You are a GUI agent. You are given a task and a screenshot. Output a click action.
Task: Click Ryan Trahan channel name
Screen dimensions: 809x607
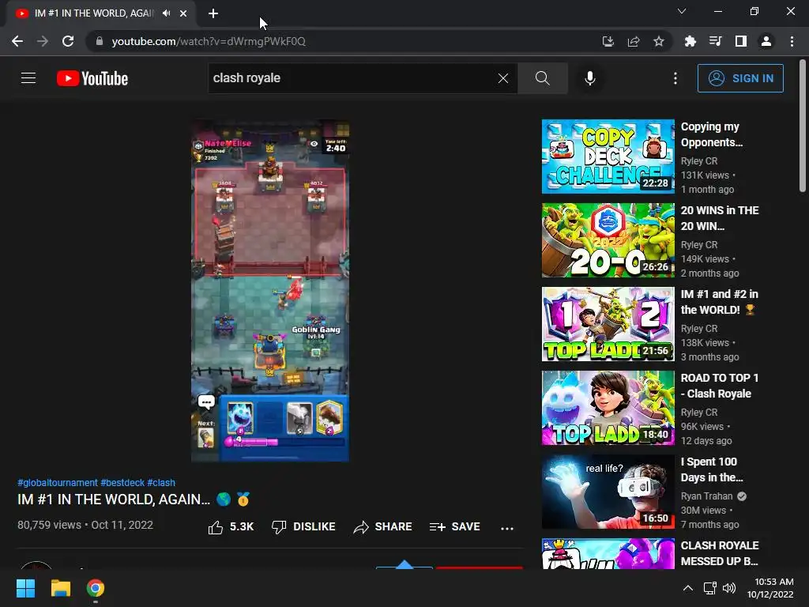pos(706,496)
